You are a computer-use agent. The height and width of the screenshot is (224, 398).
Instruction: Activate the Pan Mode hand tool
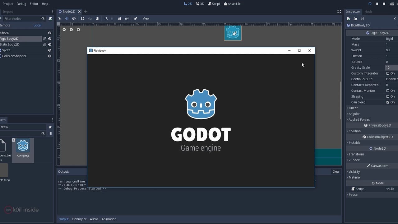coord(97,19)
